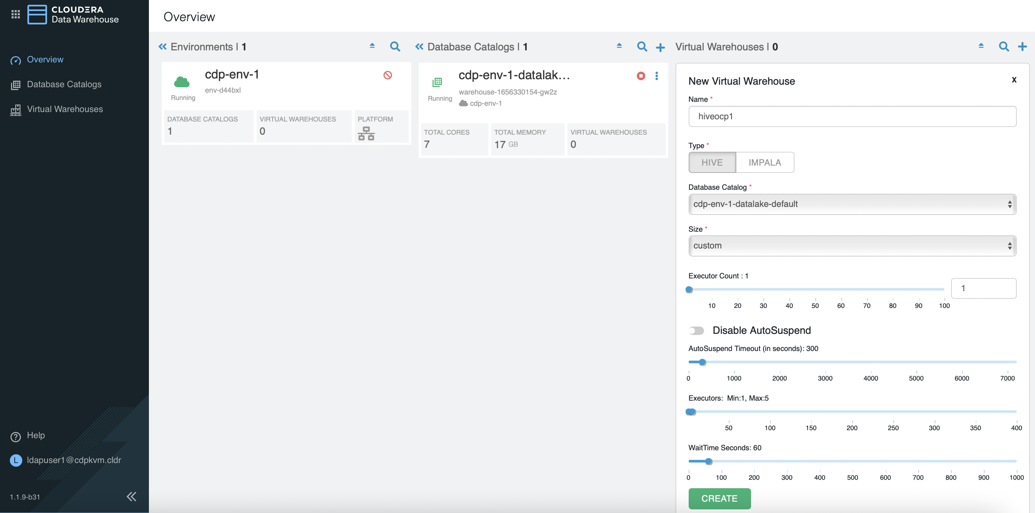The width and height of the screenshot is (1035, 513).
Task: Click search icon in Virtual Warehouses panel
Action: click(x=1003, y=47)
